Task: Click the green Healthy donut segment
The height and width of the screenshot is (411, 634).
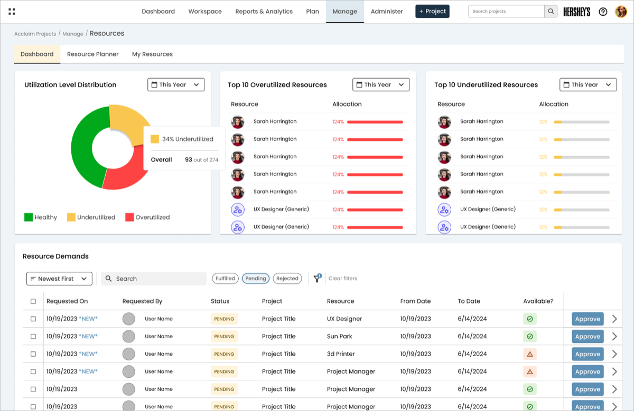Action: (x=83, y=146)
